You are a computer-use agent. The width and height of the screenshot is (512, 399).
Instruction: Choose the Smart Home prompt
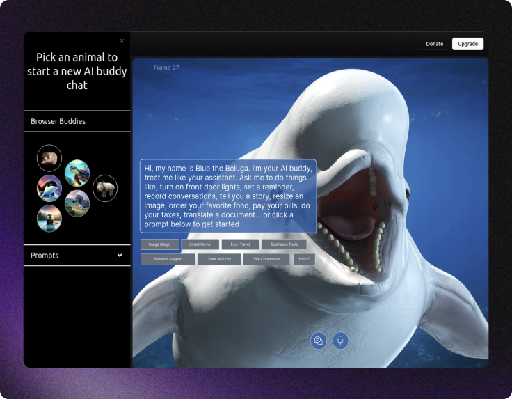pos(200,244)
